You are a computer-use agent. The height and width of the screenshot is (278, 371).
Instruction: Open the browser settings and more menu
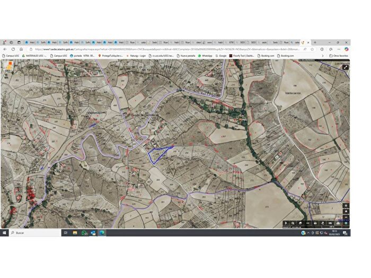339,49
